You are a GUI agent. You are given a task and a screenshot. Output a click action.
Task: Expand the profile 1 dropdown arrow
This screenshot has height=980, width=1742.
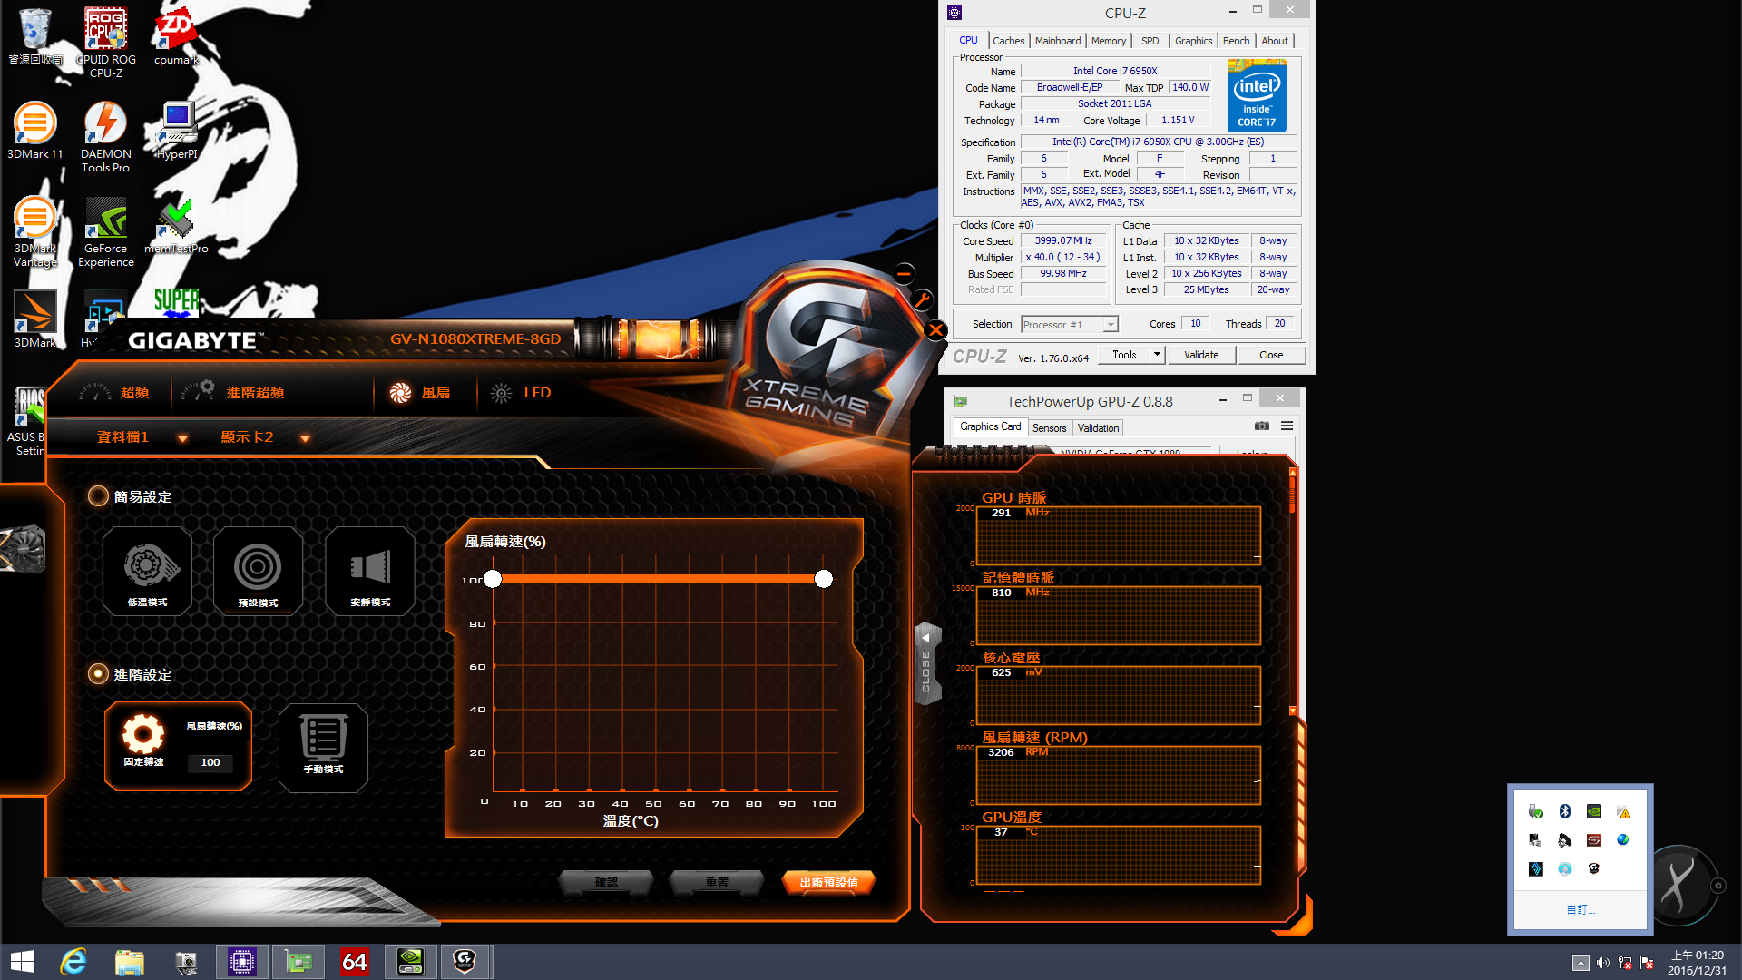coord(182,438)
